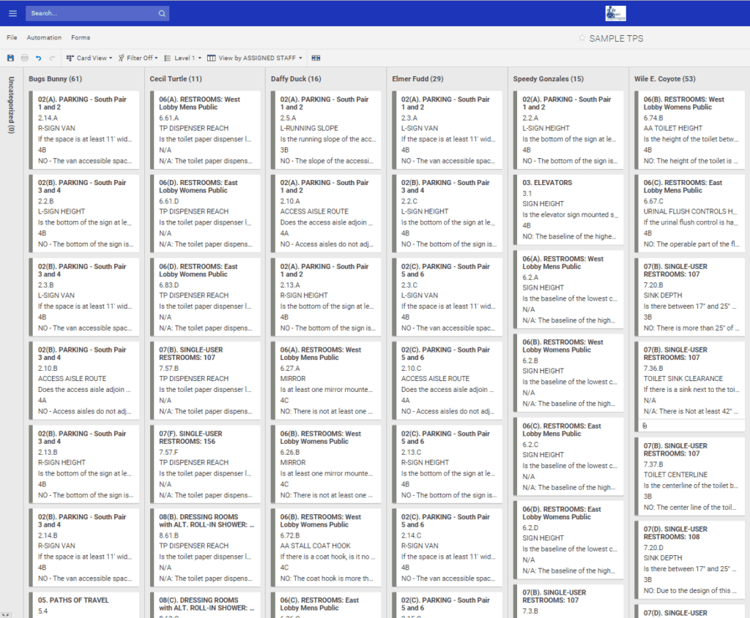Open Bugs Bunny card 2.14.A R-SIGN VAN
750x618 pixels.
click(x=84, y=130)
